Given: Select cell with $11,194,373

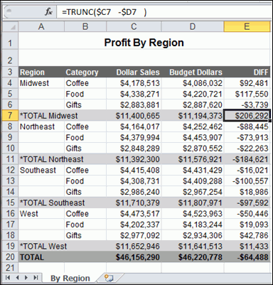Looking at the screenshot, I should point(193,116).
